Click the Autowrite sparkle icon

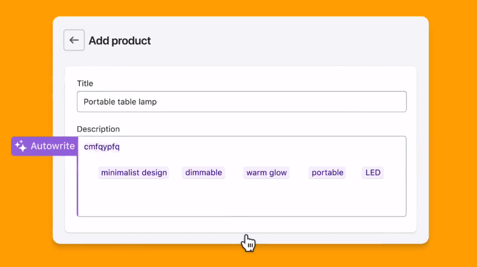[x=21, y=146]
